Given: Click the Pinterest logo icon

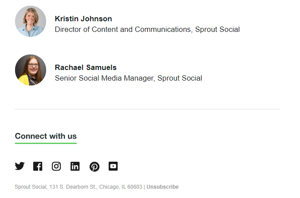Looking at the screenshot, I should [x=94, y=167].
